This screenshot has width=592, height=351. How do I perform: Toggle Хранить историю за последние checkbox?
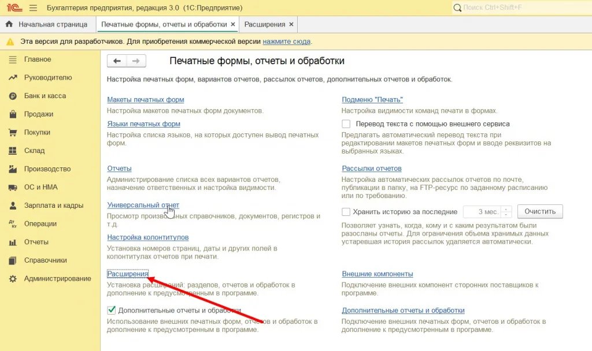[x=346, y=212]
